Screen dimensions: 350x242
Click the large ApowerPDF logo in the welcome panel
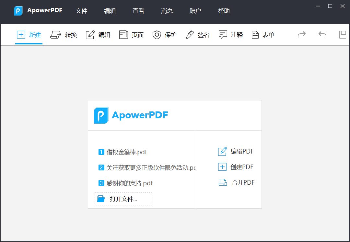pyautogui.click(x=131, y=115)
